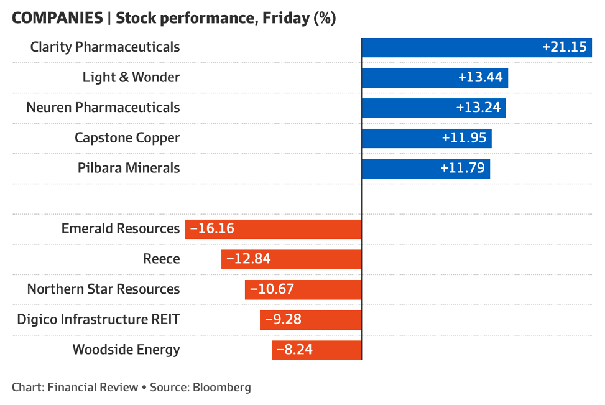Viewport: 605px width, 405px height.
Task: Click the Emerald Resources label
Action: [x=121, y=229]
